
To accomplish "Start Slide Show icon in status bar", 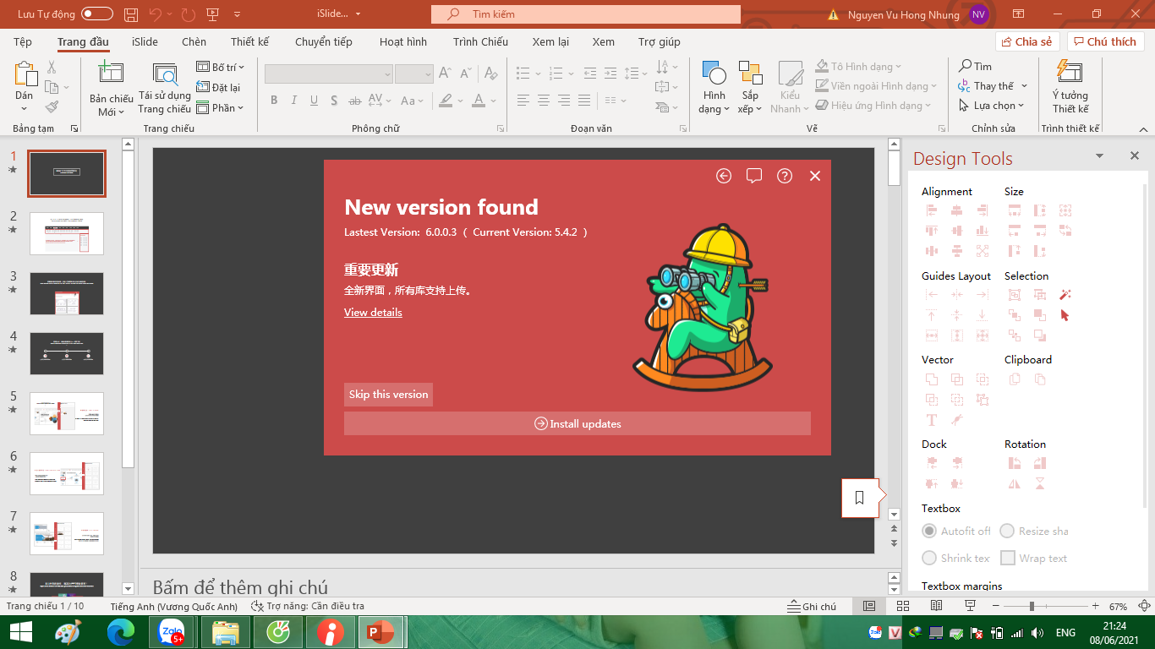I will tap(970, 607).
